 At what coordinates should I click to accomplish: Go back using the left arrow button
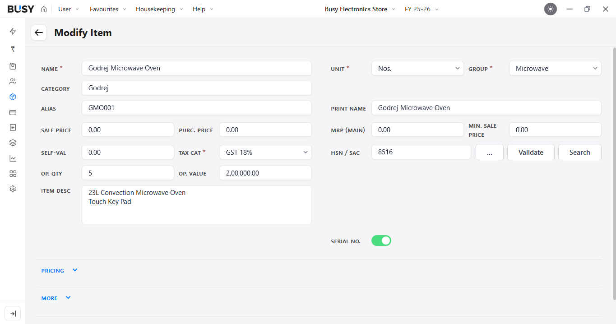(39, 32)
